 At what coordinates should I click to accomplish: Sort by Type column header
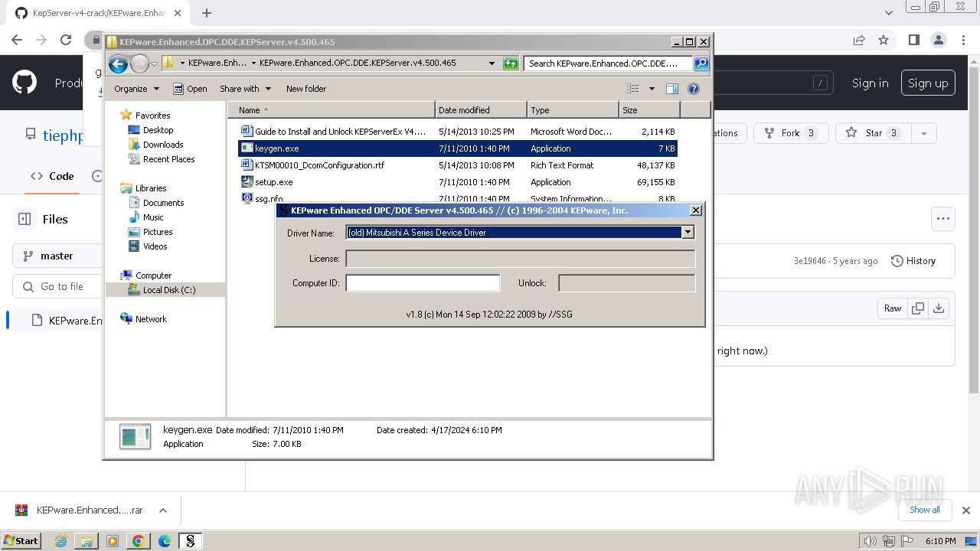click(x=573, y=110)
